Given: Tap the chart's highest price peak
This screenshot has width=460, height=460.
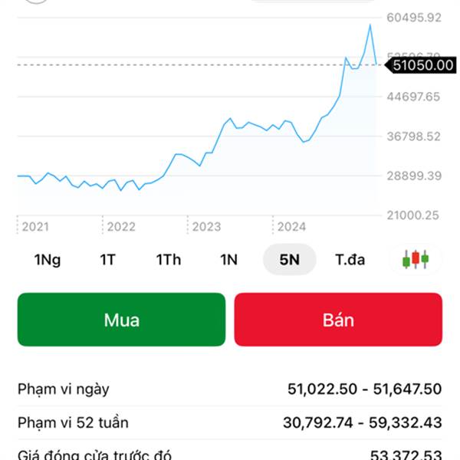Looking at the screenshot, I should [370, 25].
